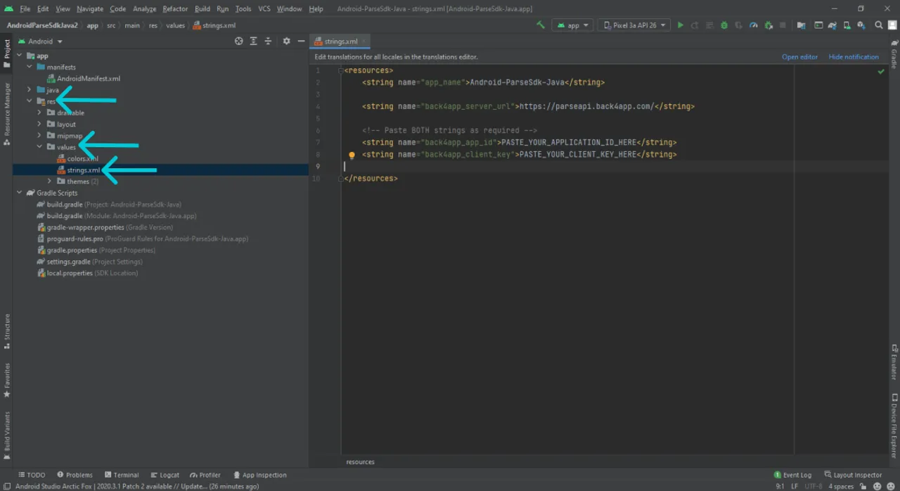Open Search Everywhere magnifier icon
Image resolution: width=900 pixels, height=491 pixels.
879,25
